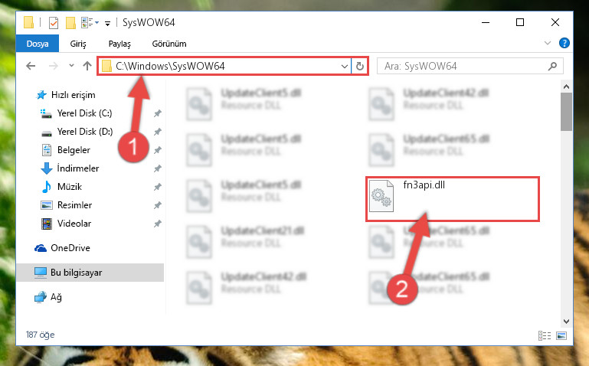Viewport: 589px width, 366px height.
Task: Click the Properties quick access icon
Action: 54,23
